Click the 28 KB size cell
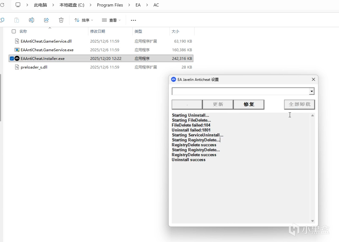339x242 pixels. point(186,67)
